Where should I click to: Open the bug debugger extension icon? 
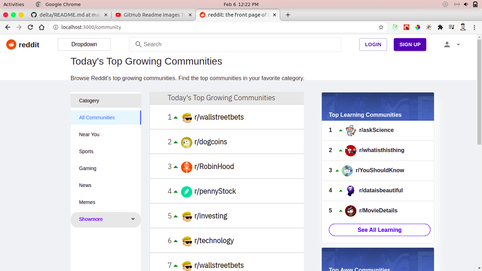[429, 27]
